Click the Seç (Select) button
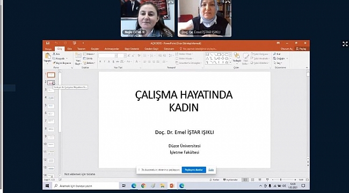Screen dimensions: 349x193 pyautogui.click(x=278, y=63)
